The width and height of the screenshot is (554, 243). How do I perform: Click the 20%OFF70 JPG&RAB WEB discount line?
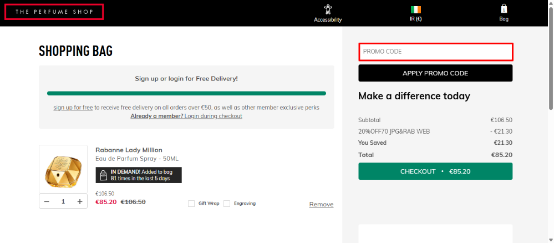coord(394,131)
